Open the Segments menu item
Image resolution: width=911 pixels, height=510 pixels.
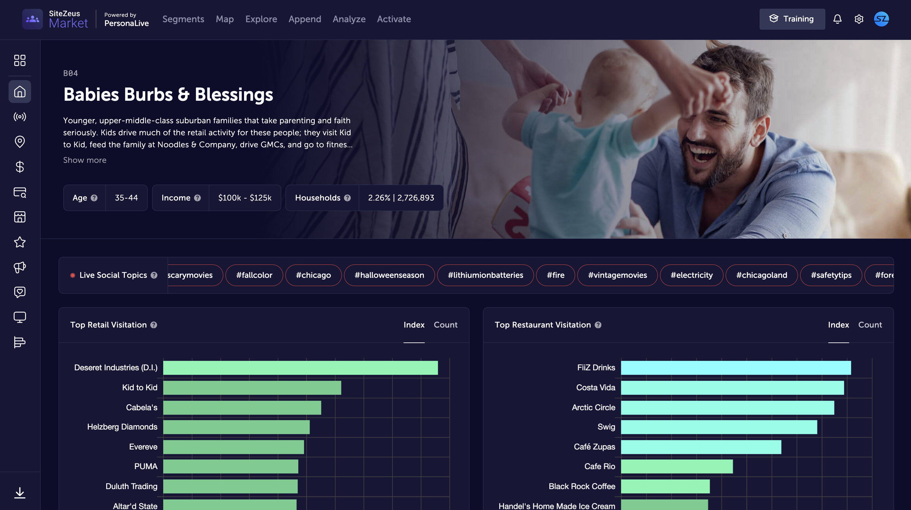[x=183, y=19]
